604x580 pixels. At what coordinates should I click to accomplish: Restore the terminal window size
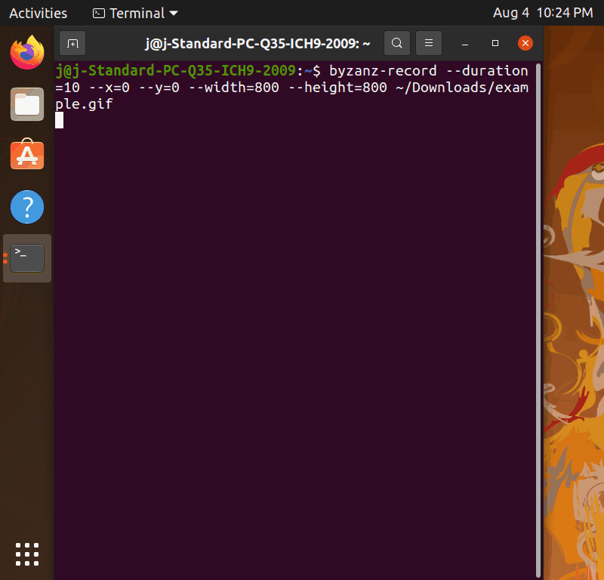(495, 43)
